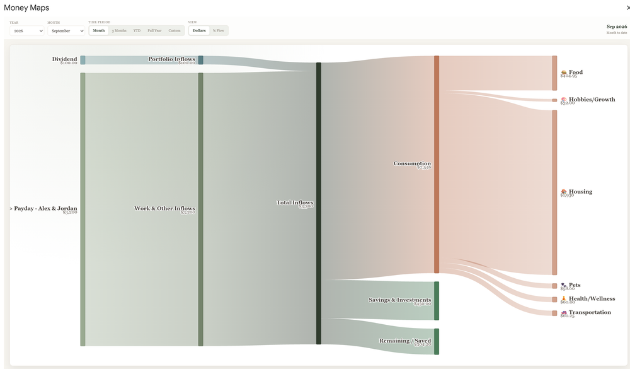The height and width of the screenshot is (369, 630).
Task: Click the Remaining / Saved label
Action: click(x=405, y=341)
